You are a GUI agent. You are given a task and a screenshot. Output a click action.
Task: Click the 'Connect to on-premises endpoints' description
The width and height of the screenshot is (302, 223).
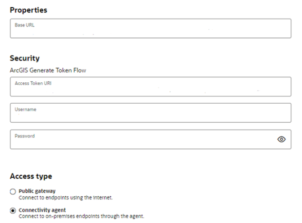pyautogui.click(x=81, y=216)
